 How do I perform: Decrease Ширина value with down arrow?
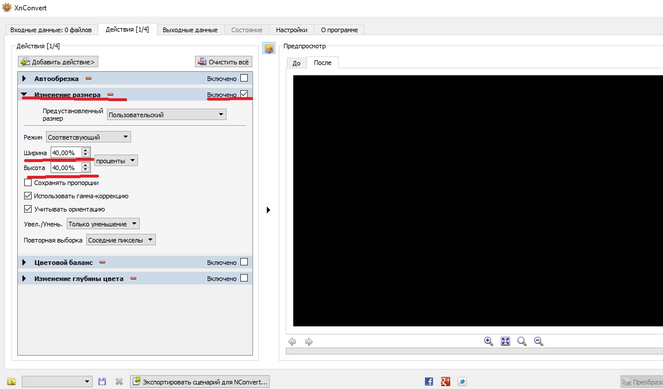(x=86, y=155)
